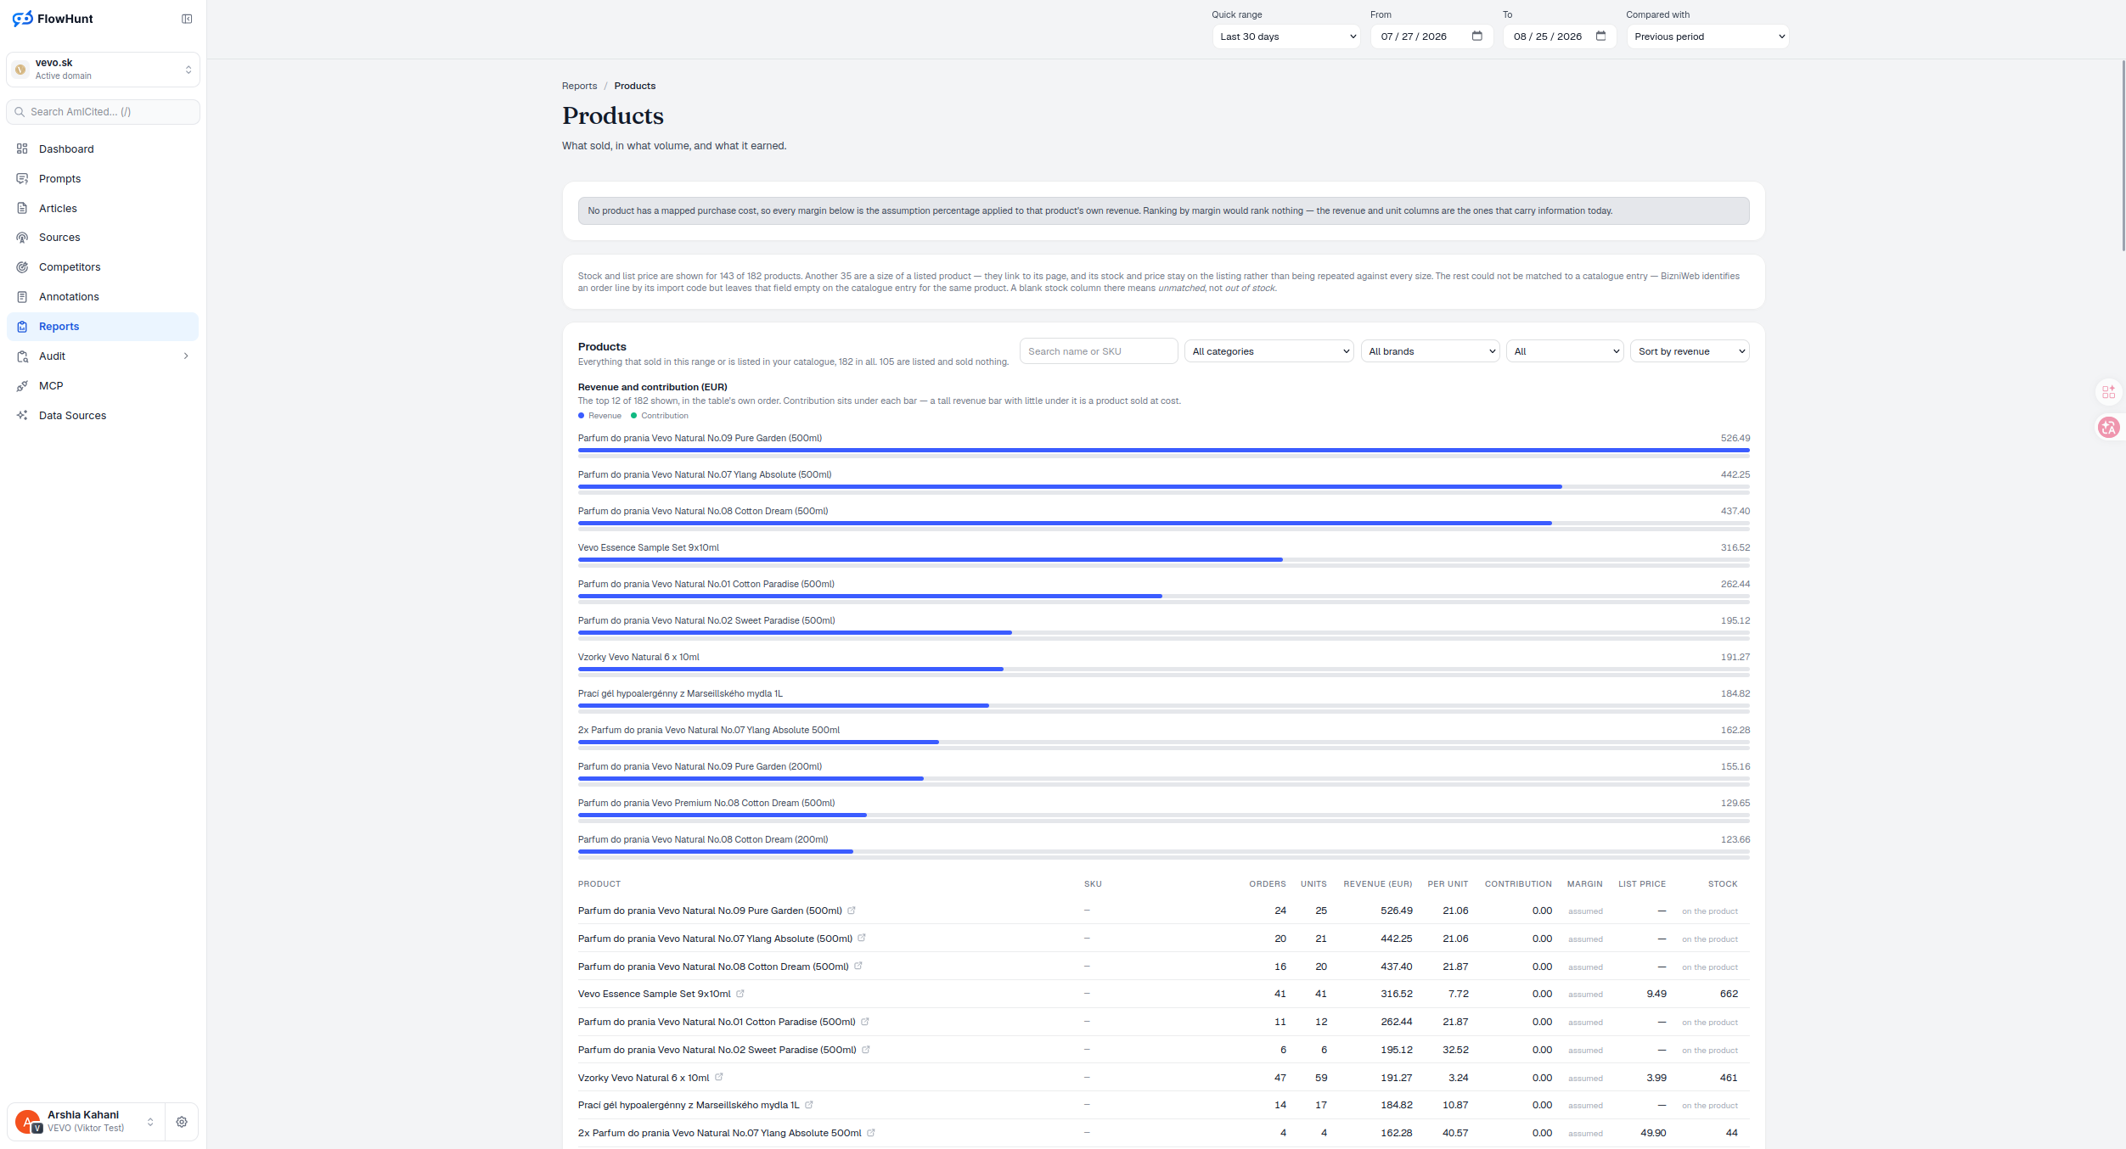Click list price 49.90 in the table
The width and height of the screenshot is (2126, 1149).
[x=1653, y=1133]
